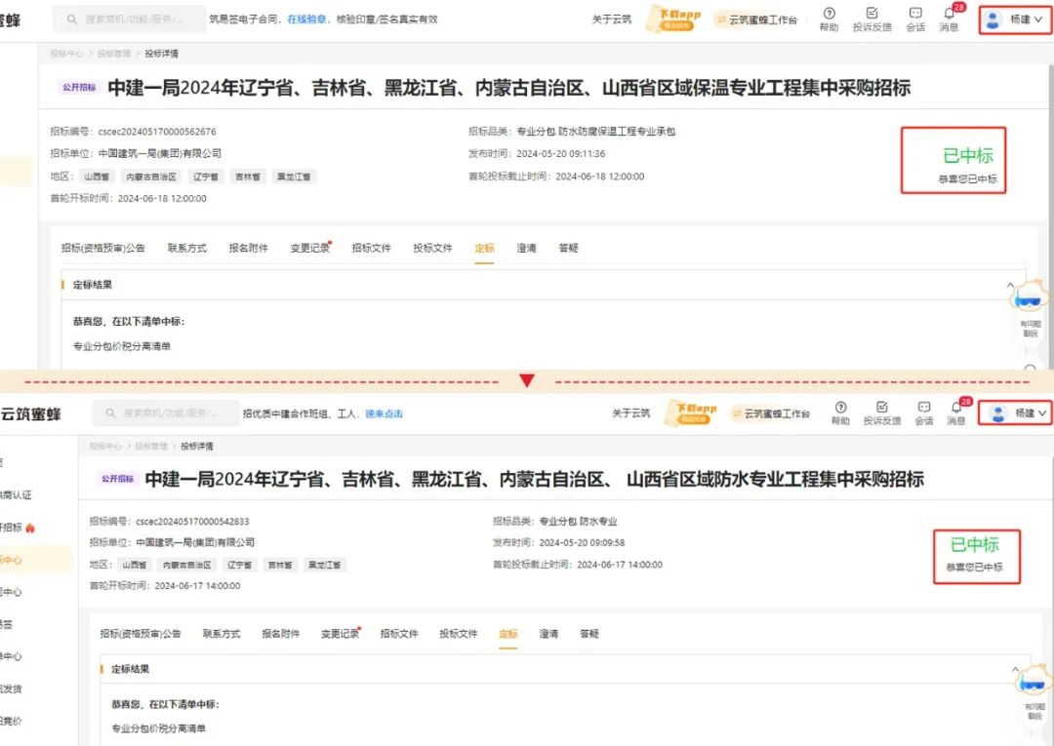Image resolution: width=1054 pixels, height=746 pixels.
Task: Click the user avatar on the 防水 tender page
Action: point(998,413)
